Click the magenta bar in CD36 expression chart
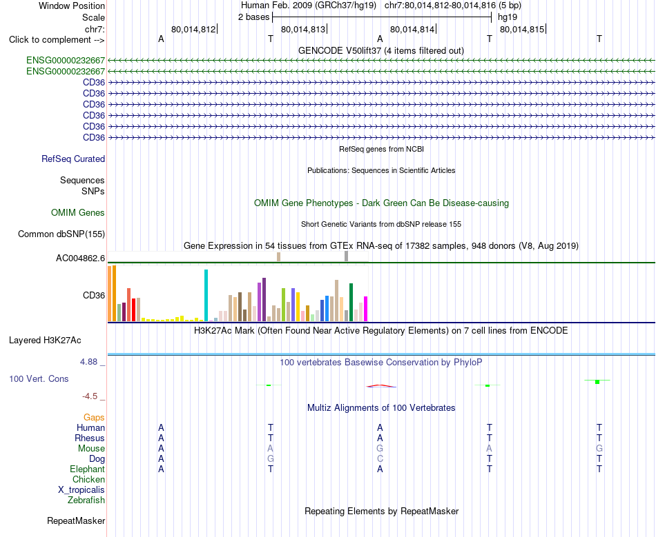This screenshot has width=656, height=537. 366,309
